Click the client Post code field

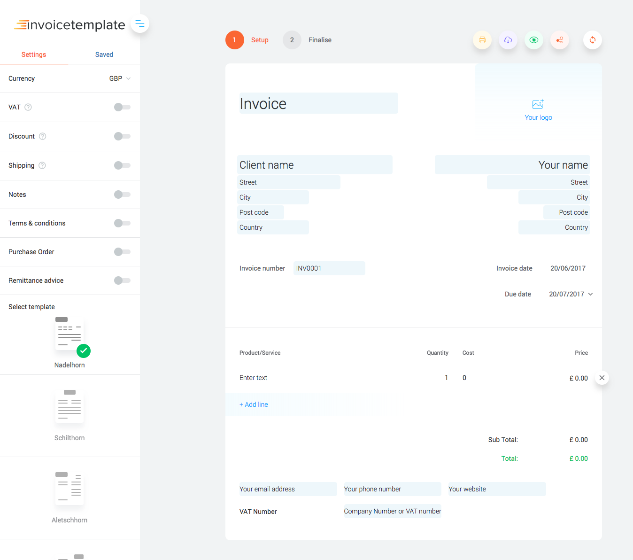[x=261, y=212]
